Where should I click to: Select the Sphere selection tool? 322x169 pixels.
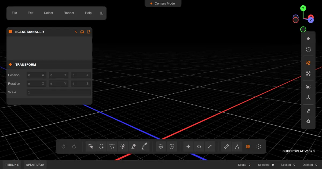click(x=161, y=146)
